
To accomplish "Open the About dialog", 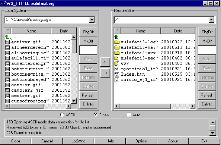I will point(173,141).
